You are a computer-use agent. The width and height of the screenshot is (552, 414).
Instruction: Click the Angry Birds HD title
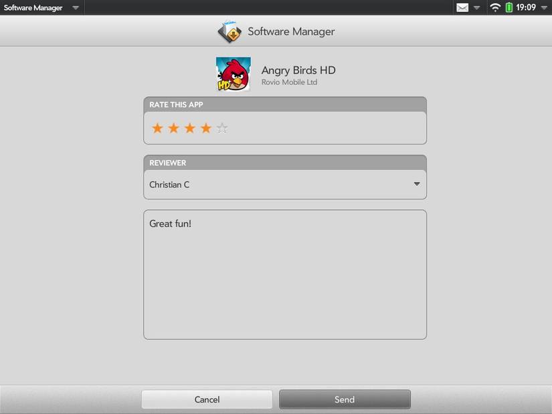(298, 70)
